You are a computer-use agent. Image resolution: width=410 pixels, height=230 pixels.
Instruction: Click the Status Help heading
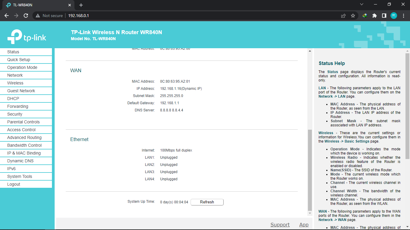[332, 63]
